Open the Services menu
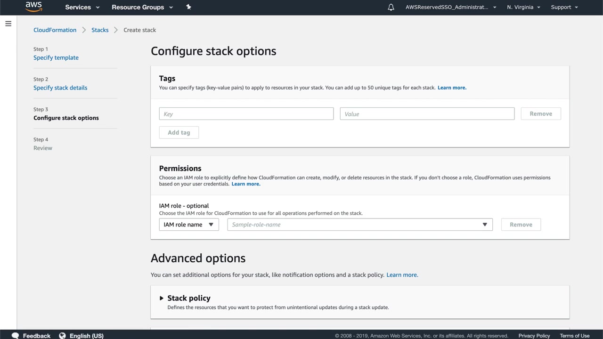603x339 pixels. (82, 7)
